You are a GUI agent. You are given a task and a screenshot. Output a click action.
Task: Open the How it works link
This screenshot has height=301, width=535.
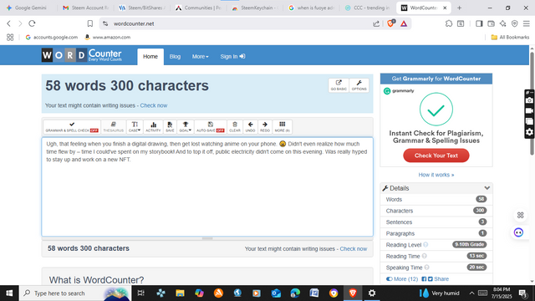click(436, 175)
